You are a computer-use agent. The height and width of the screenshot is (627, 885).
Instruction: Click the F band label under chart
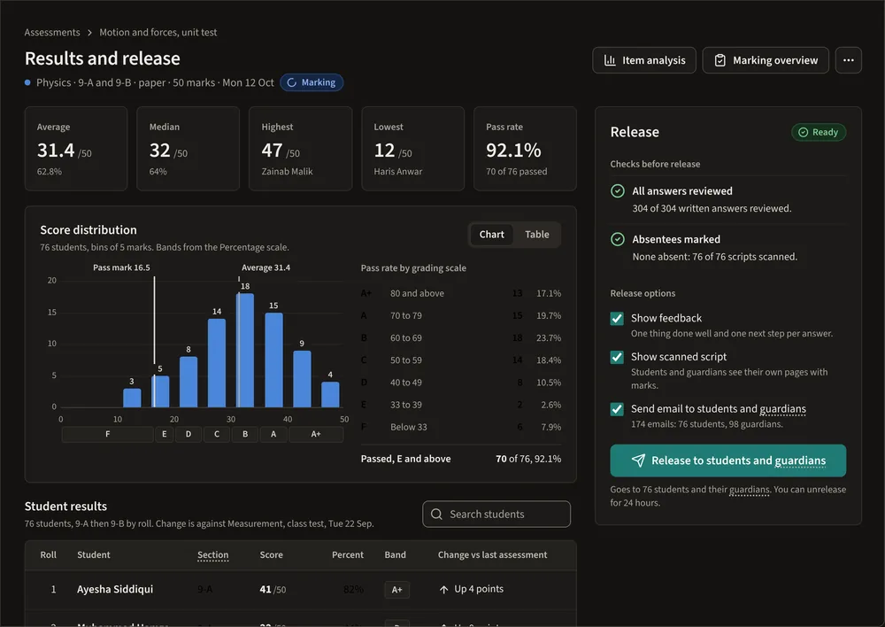pyautogui.click(x=107, y=434)
